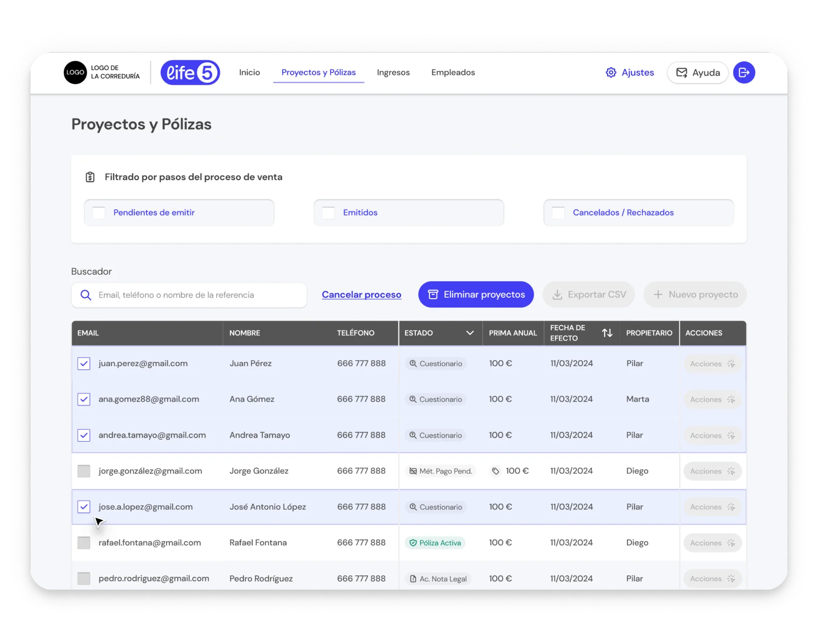Open Acciones menu for Juan Pérez
The height and width of the screenshot is (642, 818).
click(712, 364)
